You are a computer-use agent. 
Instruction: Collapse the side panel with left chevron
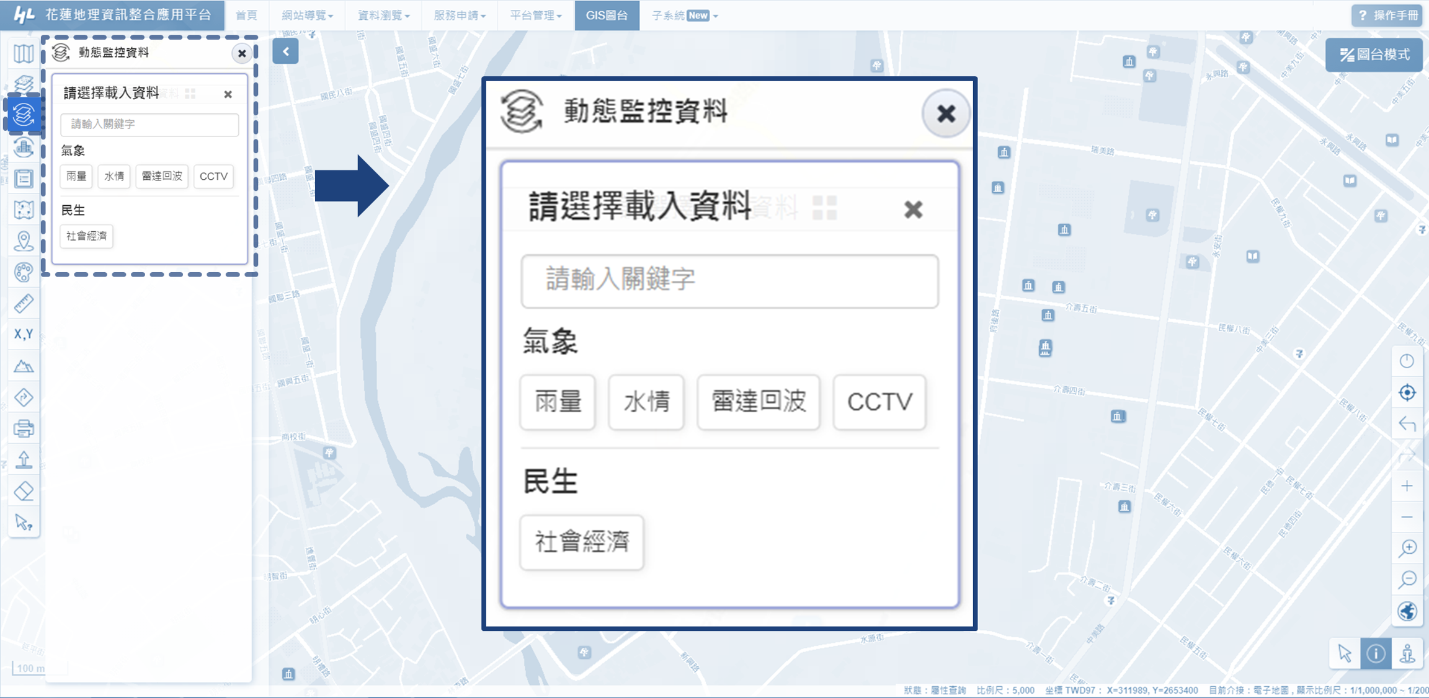pyautogui.click(x=286, y=52)
